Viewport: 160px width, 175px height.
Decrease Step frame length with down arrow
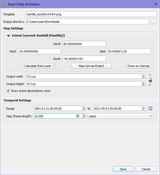pyautogui.click(x=84, y=117)
